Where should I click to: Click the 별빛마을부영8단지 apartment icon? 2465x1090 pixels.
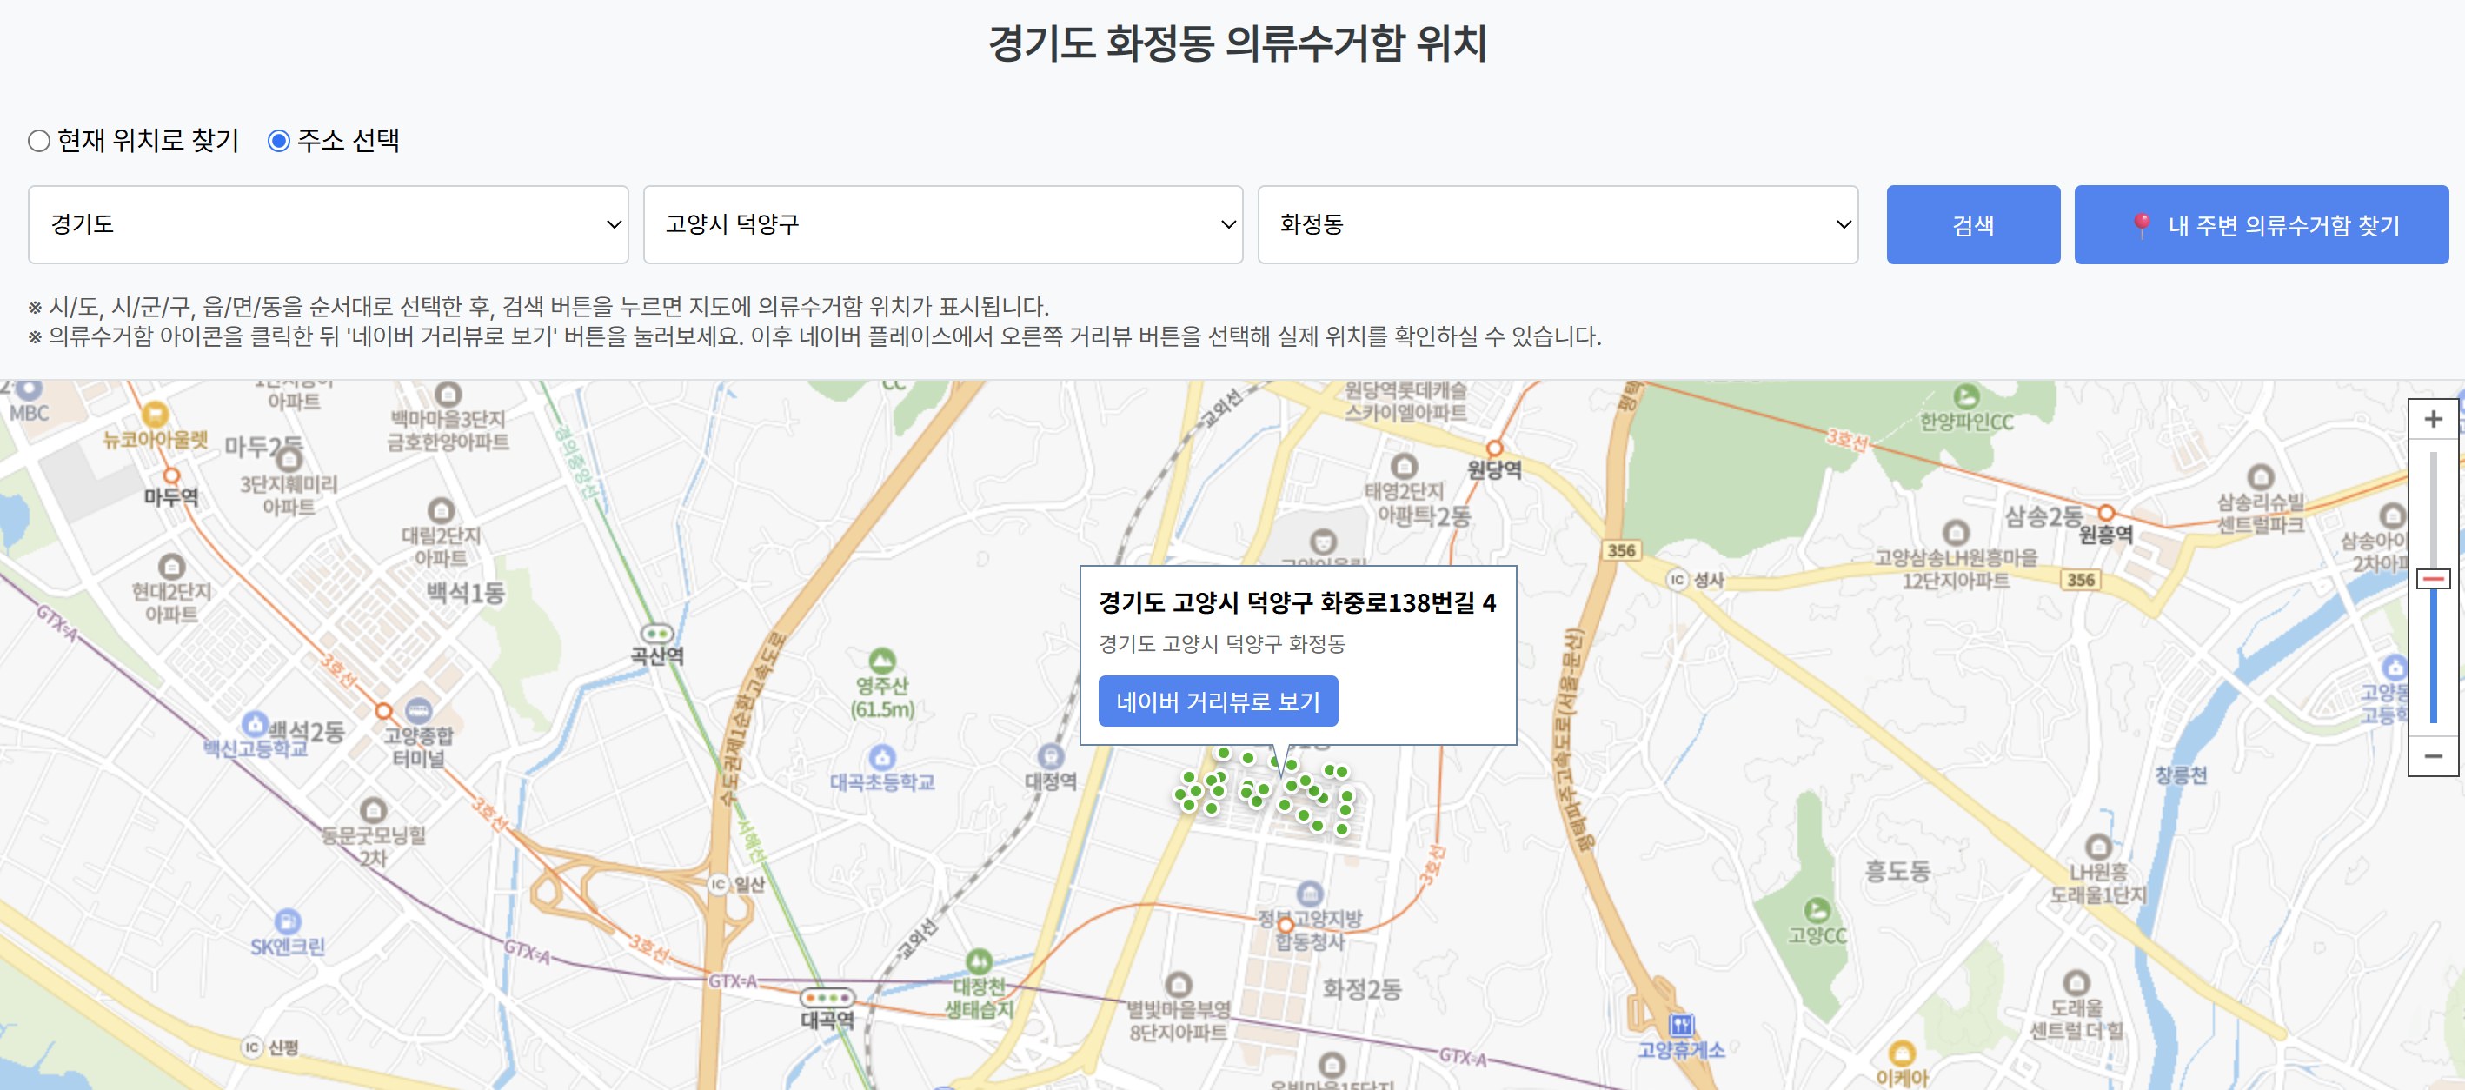1178,984
